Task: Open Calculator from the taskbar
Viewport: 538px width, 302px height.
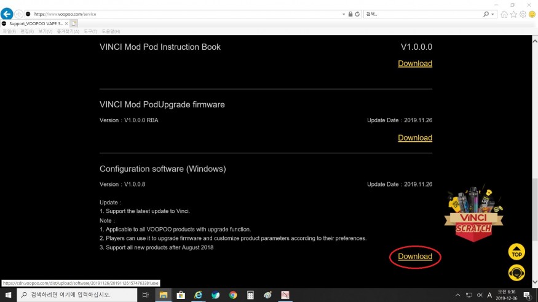Action: 250,295
